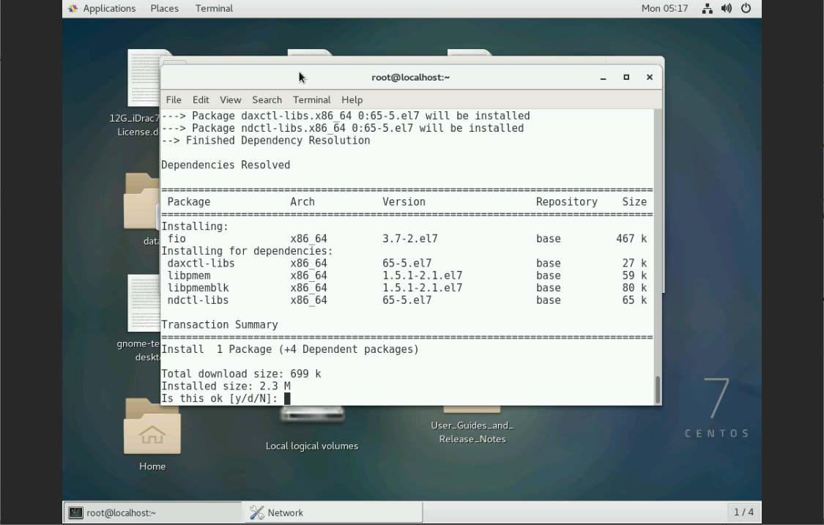
Task: Click the 'Transaction Summary' heading
Action: click(x=220, y=325)
